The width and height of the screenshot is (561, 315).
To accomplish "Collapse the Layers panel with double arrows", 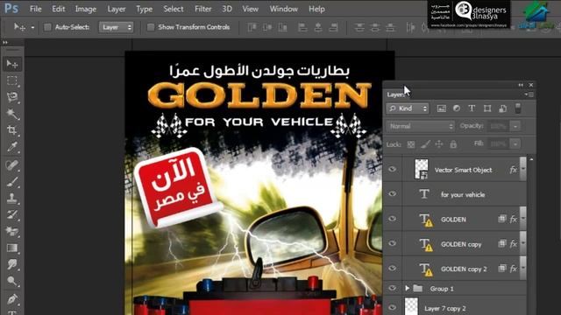I will [521, 85].
